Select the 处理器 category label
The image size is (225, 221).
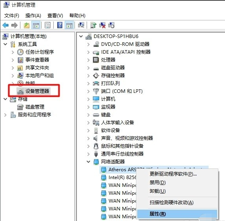[x=108, y=60]
